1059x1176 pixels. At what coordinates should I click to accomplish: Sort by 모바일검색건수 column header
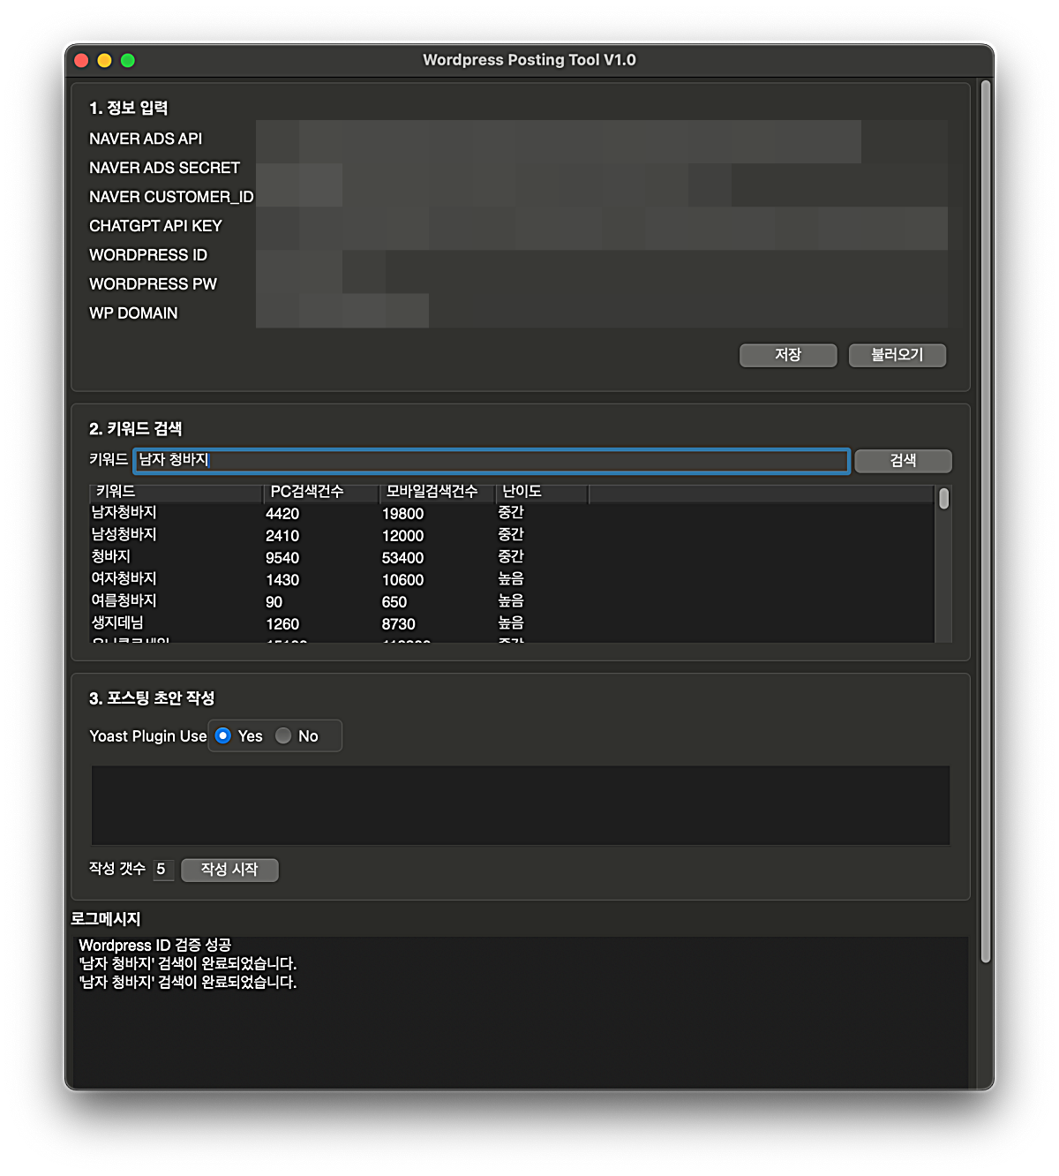(436, 492)
